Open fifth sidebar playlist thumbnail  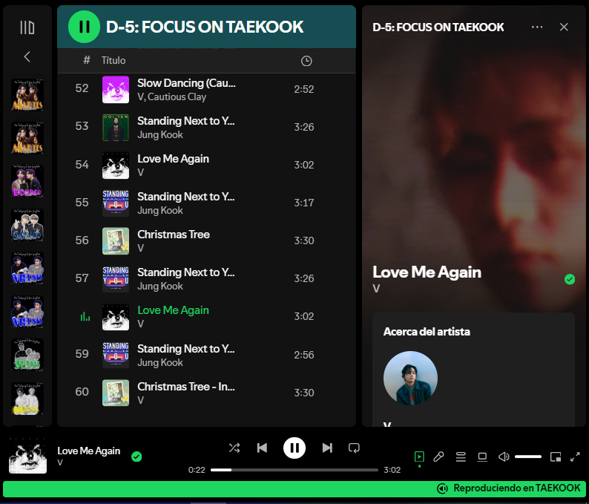[x=27, y=268]
